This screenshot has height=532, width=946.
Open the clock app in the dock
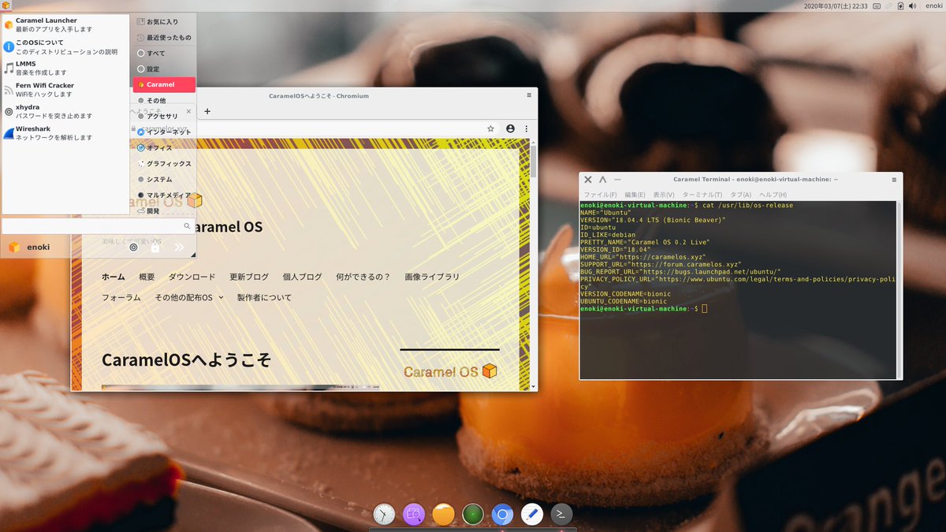point(384,515)
